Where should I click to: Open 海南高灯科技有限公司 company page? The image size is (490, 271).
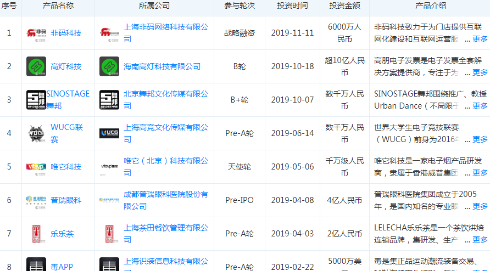point(162,66)
